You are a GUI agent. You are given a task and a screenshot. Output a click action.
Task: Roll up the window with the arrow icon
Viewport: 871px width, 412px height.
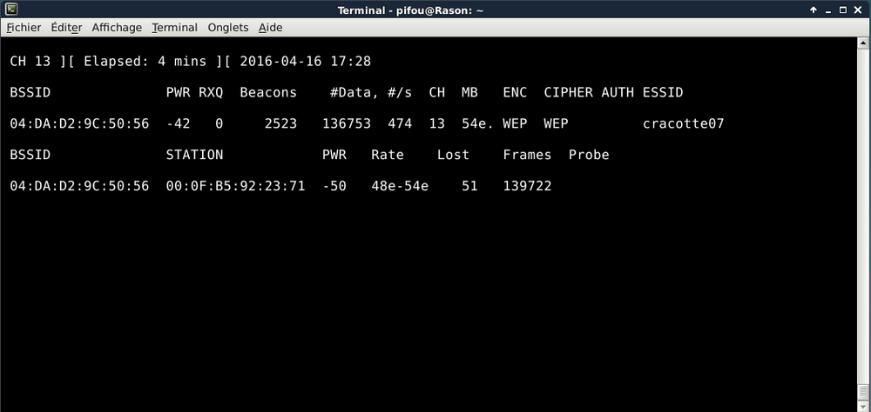[x=813, y=10]
